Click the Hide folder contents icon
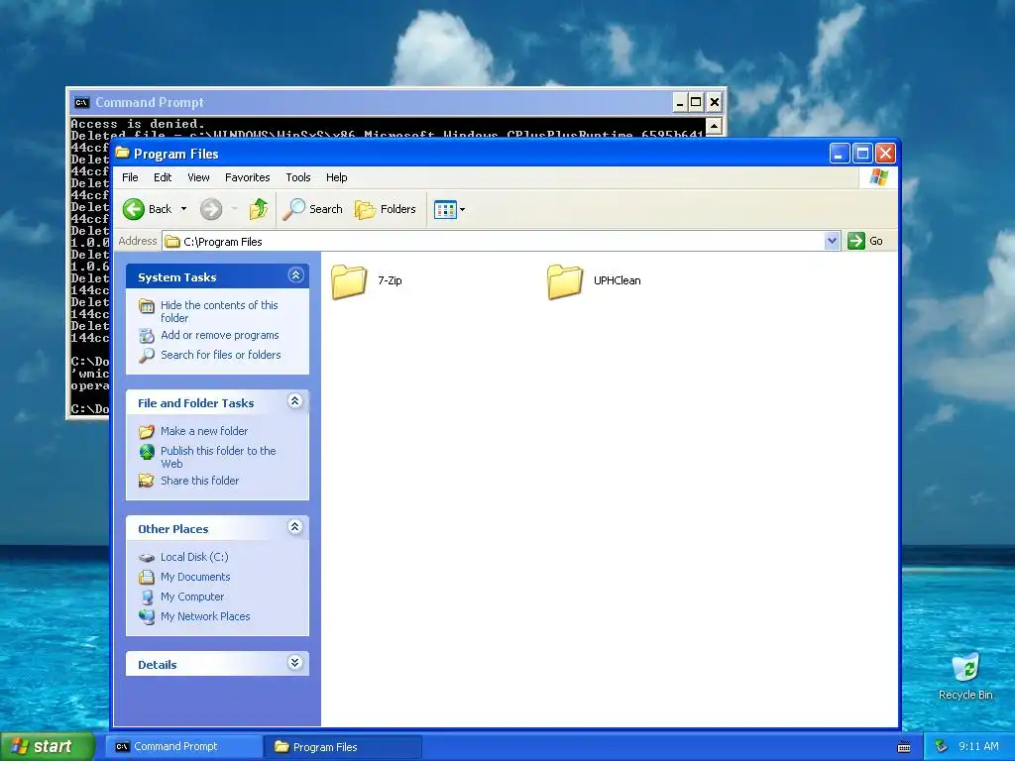 [x=147, y=305]
